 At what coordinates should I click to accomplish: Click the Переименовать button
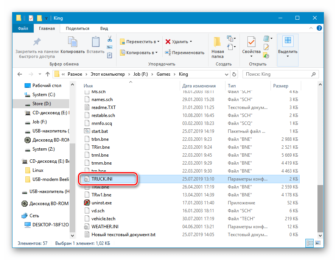pos(185,53)
